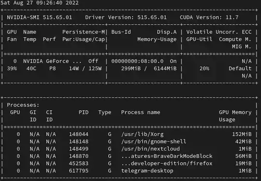Click the /usr/bin/nextcloud process name
261x181 pixels.
(150, 149)
